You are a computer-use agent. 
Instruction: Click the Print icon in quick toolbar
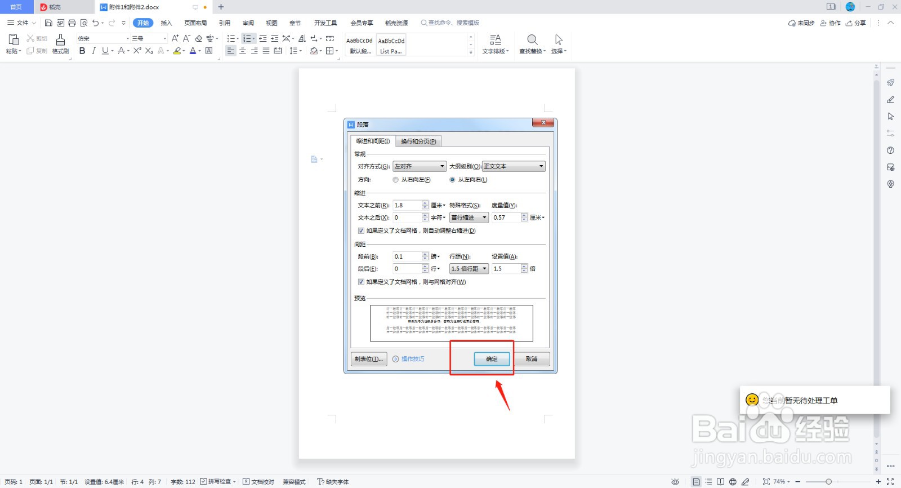(72, 23)
